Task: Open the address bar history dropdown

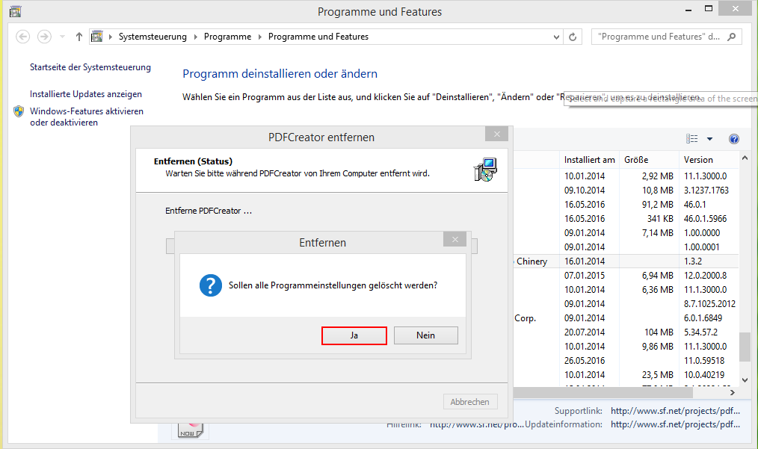Action: tap(556, 37)
